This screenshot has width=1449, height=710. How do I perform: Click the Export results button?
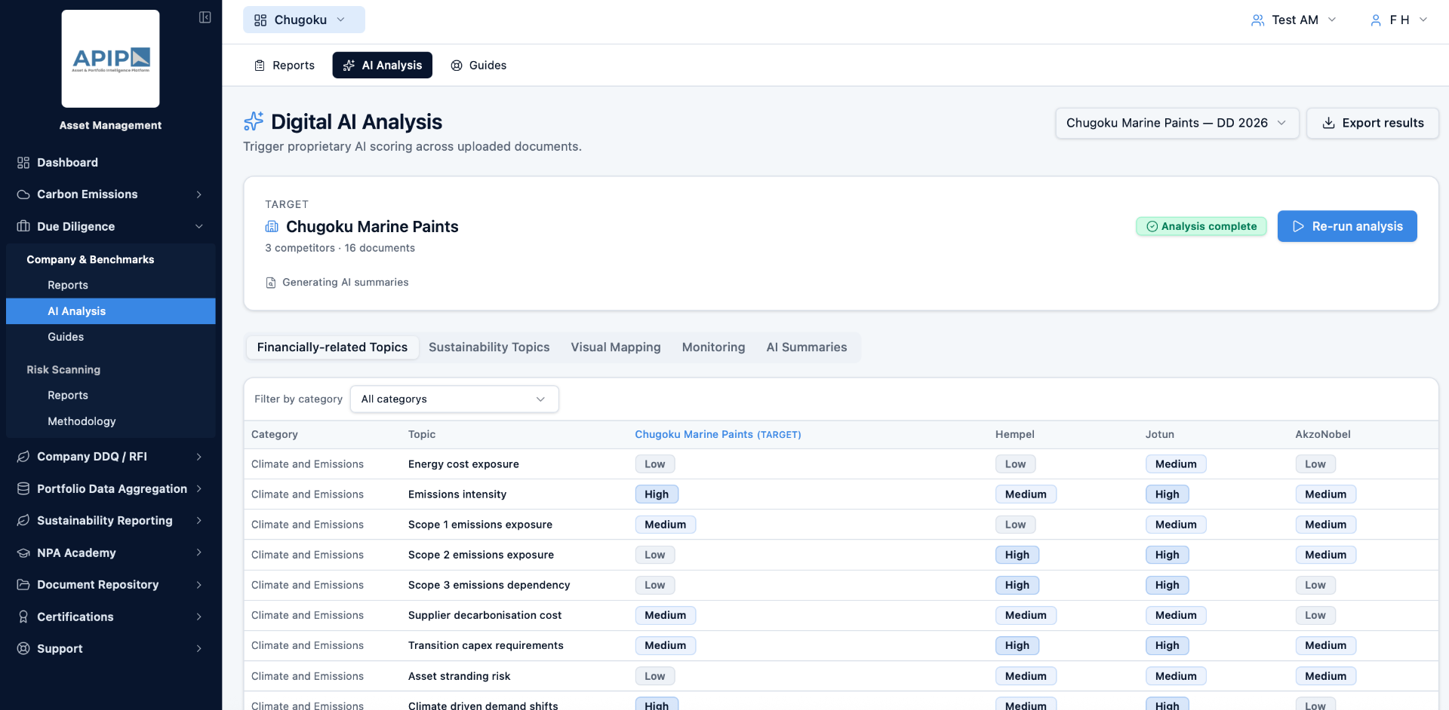click(x=1372, y=123)
